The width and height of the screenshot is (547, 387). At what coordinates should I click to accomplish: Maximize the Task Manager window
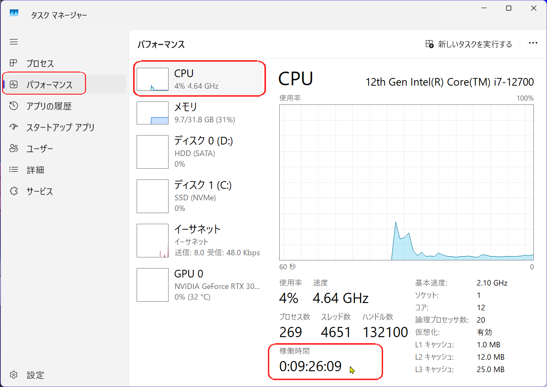pyautogui.click(x=509, y=8)
